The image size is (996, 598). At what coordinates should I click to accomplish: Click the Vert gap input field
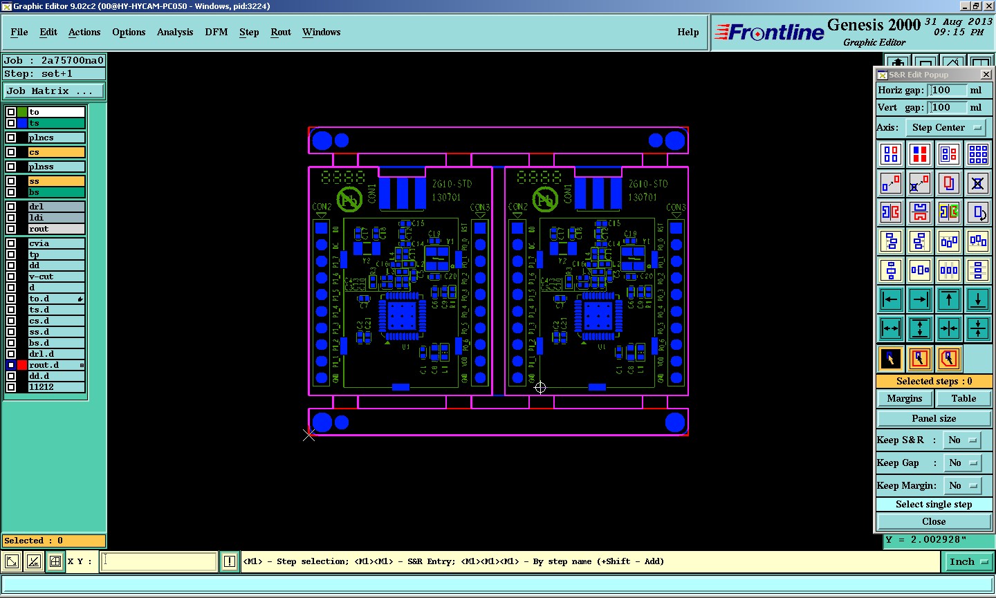click(x=947, y=107)
